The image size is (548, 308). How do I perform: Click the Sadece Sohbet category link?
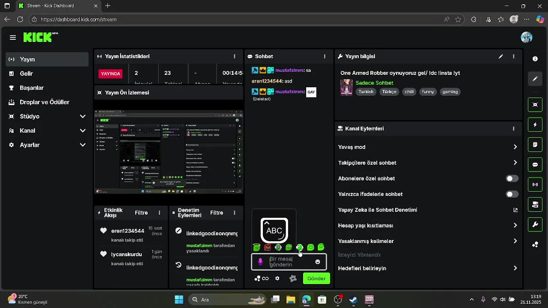point(374,83)
